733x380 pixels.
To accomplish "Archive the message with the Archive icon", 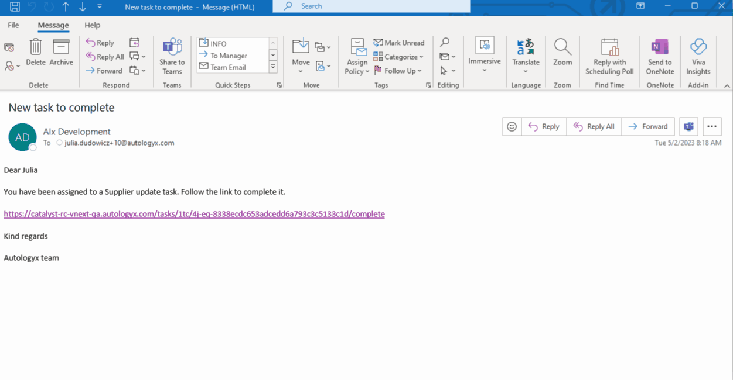I will pyautogui.click(x=61, y=53).
